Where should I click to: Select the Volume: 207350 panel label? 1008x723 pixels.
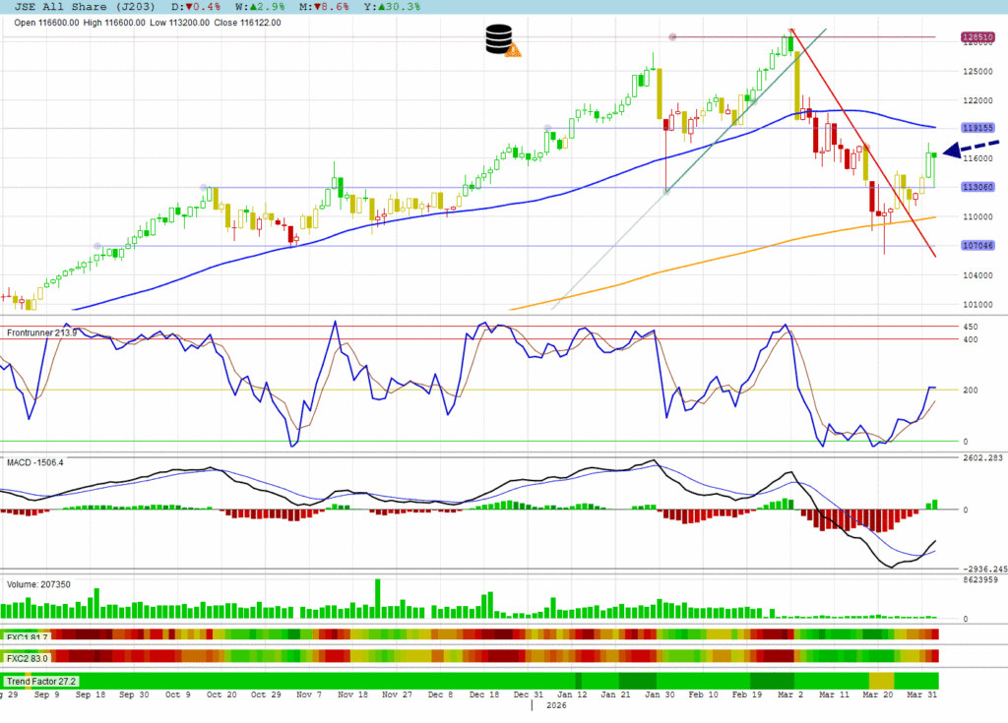[x=39, y=583]
